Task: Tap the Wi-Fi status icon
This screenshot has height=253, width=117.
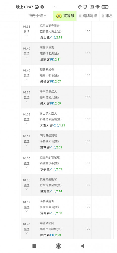Action: 97,7
